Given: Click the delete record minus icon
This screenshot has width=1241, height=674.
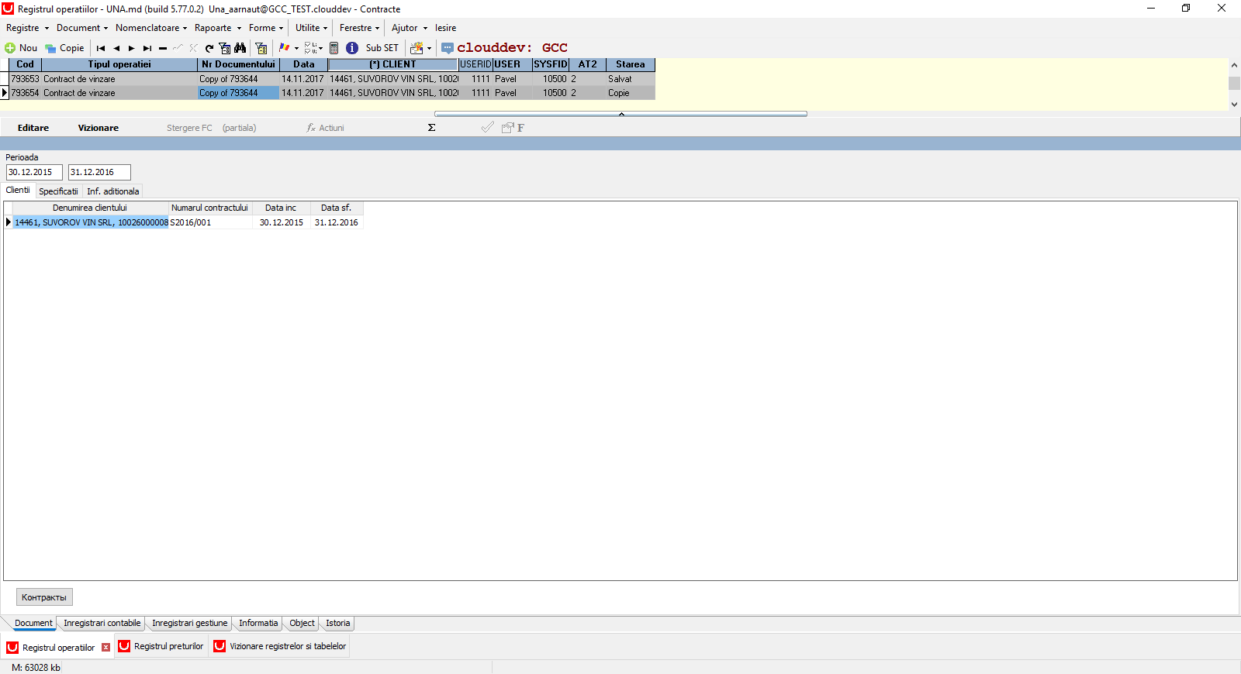Looking at the screenshot, I should click(x=163, y=48).
